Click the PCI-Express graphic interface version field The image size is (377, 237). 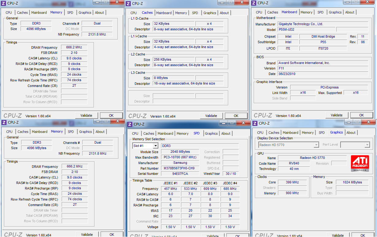click(x=329, y=87)
